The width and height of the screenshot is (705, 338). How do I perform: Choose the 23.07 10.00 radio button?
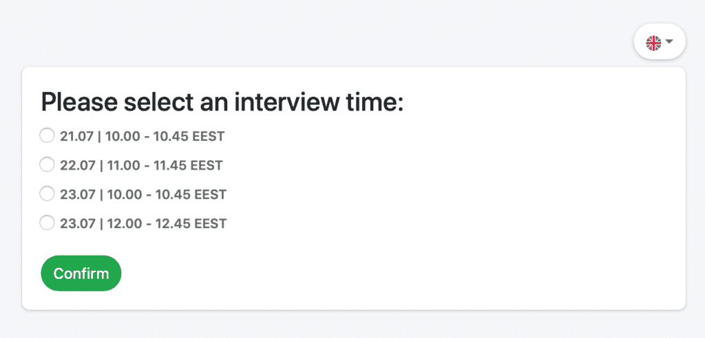point(47,194)
